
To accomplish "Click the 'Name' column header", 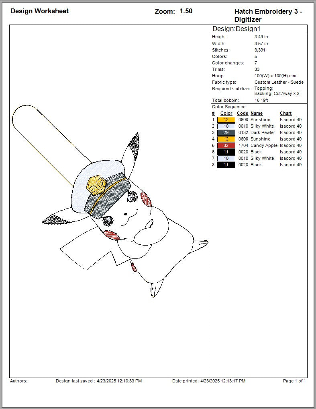I will [257, 113].
